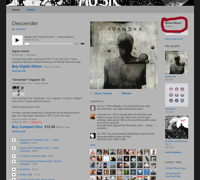Play track 4 The Narrowing of Meaning
Image resolution: width=200 pixels, height=180 pixels.
coord(14,161)
